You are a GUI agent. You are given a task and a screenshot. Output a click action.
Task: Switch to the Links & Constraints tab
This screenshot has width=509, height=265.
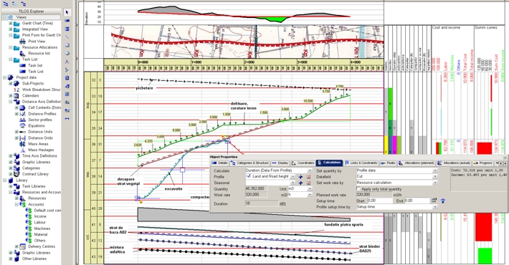(x=361, y=163)
